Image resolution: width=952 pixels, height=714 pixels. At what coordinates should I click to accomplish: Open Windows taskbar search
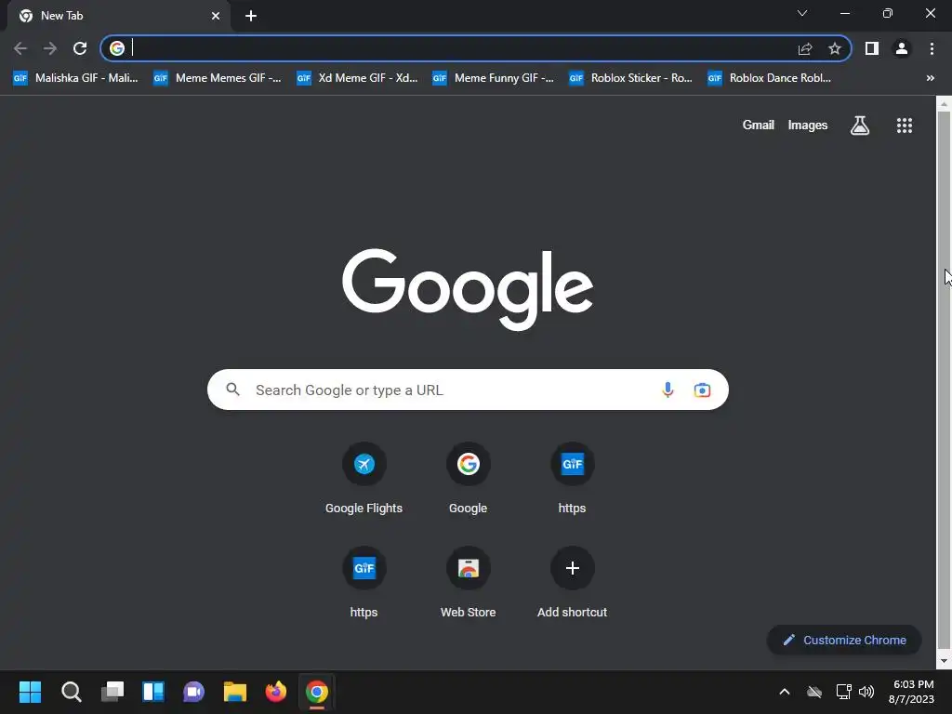pos(71,692)
